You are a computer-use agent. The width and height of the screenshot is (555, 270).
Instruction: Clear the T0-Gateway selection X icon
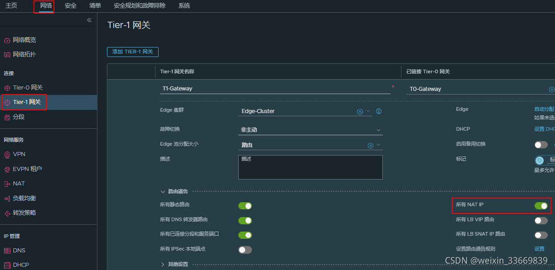point(551,89)
